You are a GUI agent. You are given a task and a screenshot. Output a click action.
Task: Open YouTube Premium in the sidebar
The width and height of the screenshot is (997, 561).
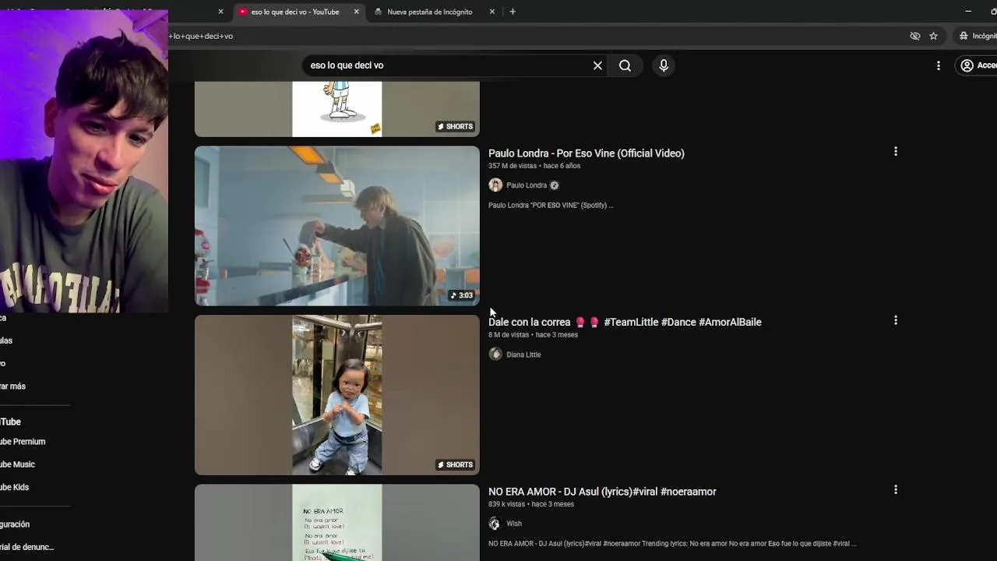[23, 442]
